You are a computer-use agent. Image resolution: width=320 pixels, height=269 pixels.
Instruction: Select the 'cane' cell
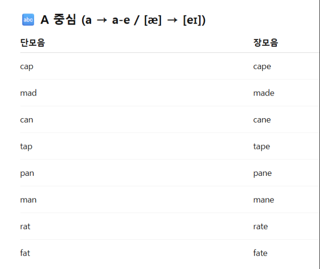tap(262, 120)
